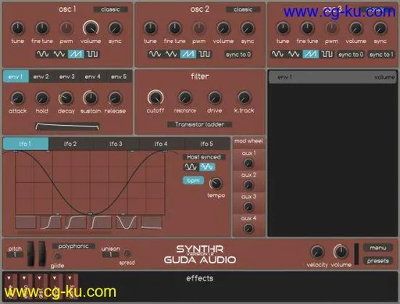Select sawtooth waveform for osc 2
The image size is (400, 304).
tap(188, 54)
